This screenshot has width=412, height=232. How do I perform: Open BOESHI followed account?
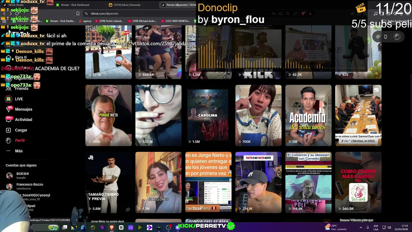[x=23, y=176]
